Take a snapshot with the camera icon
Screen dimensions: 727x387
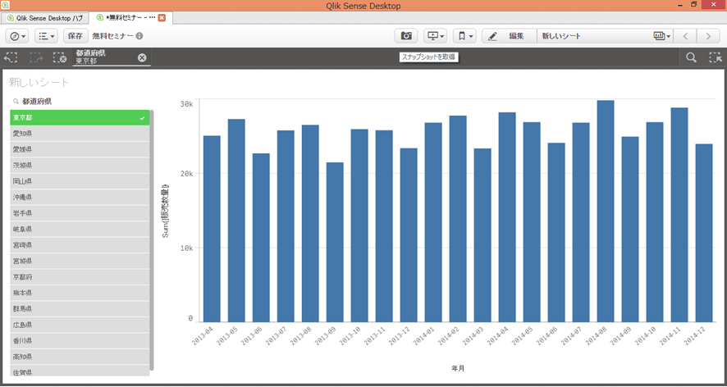pos(405,36)
